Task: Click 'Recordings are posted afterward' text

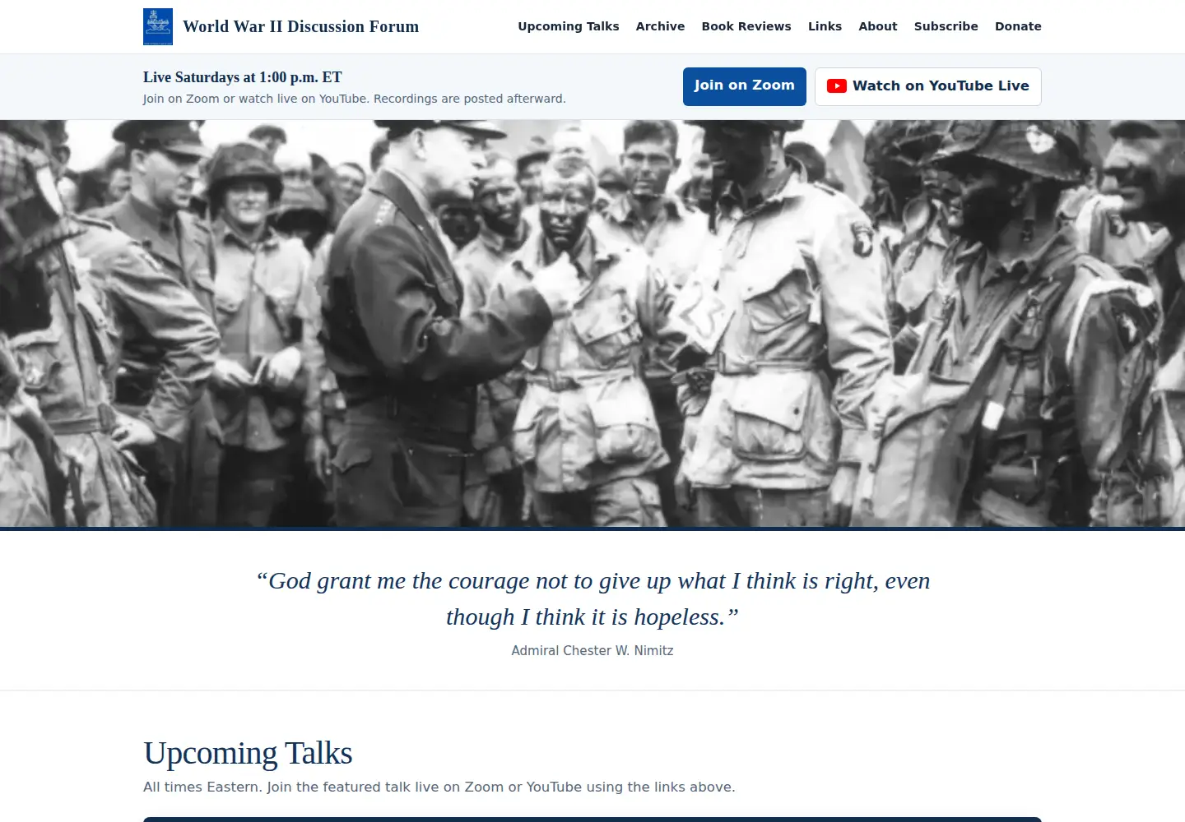Action: pos(470,99)
